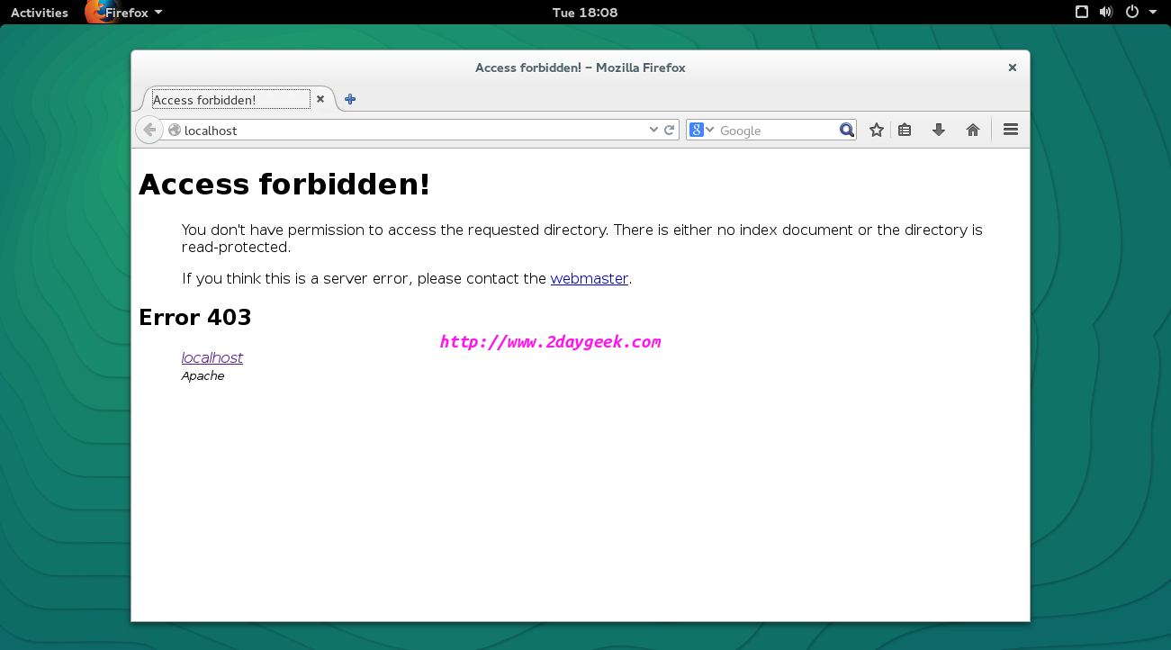Select the Access forbidden! tab

pos(230,99)
